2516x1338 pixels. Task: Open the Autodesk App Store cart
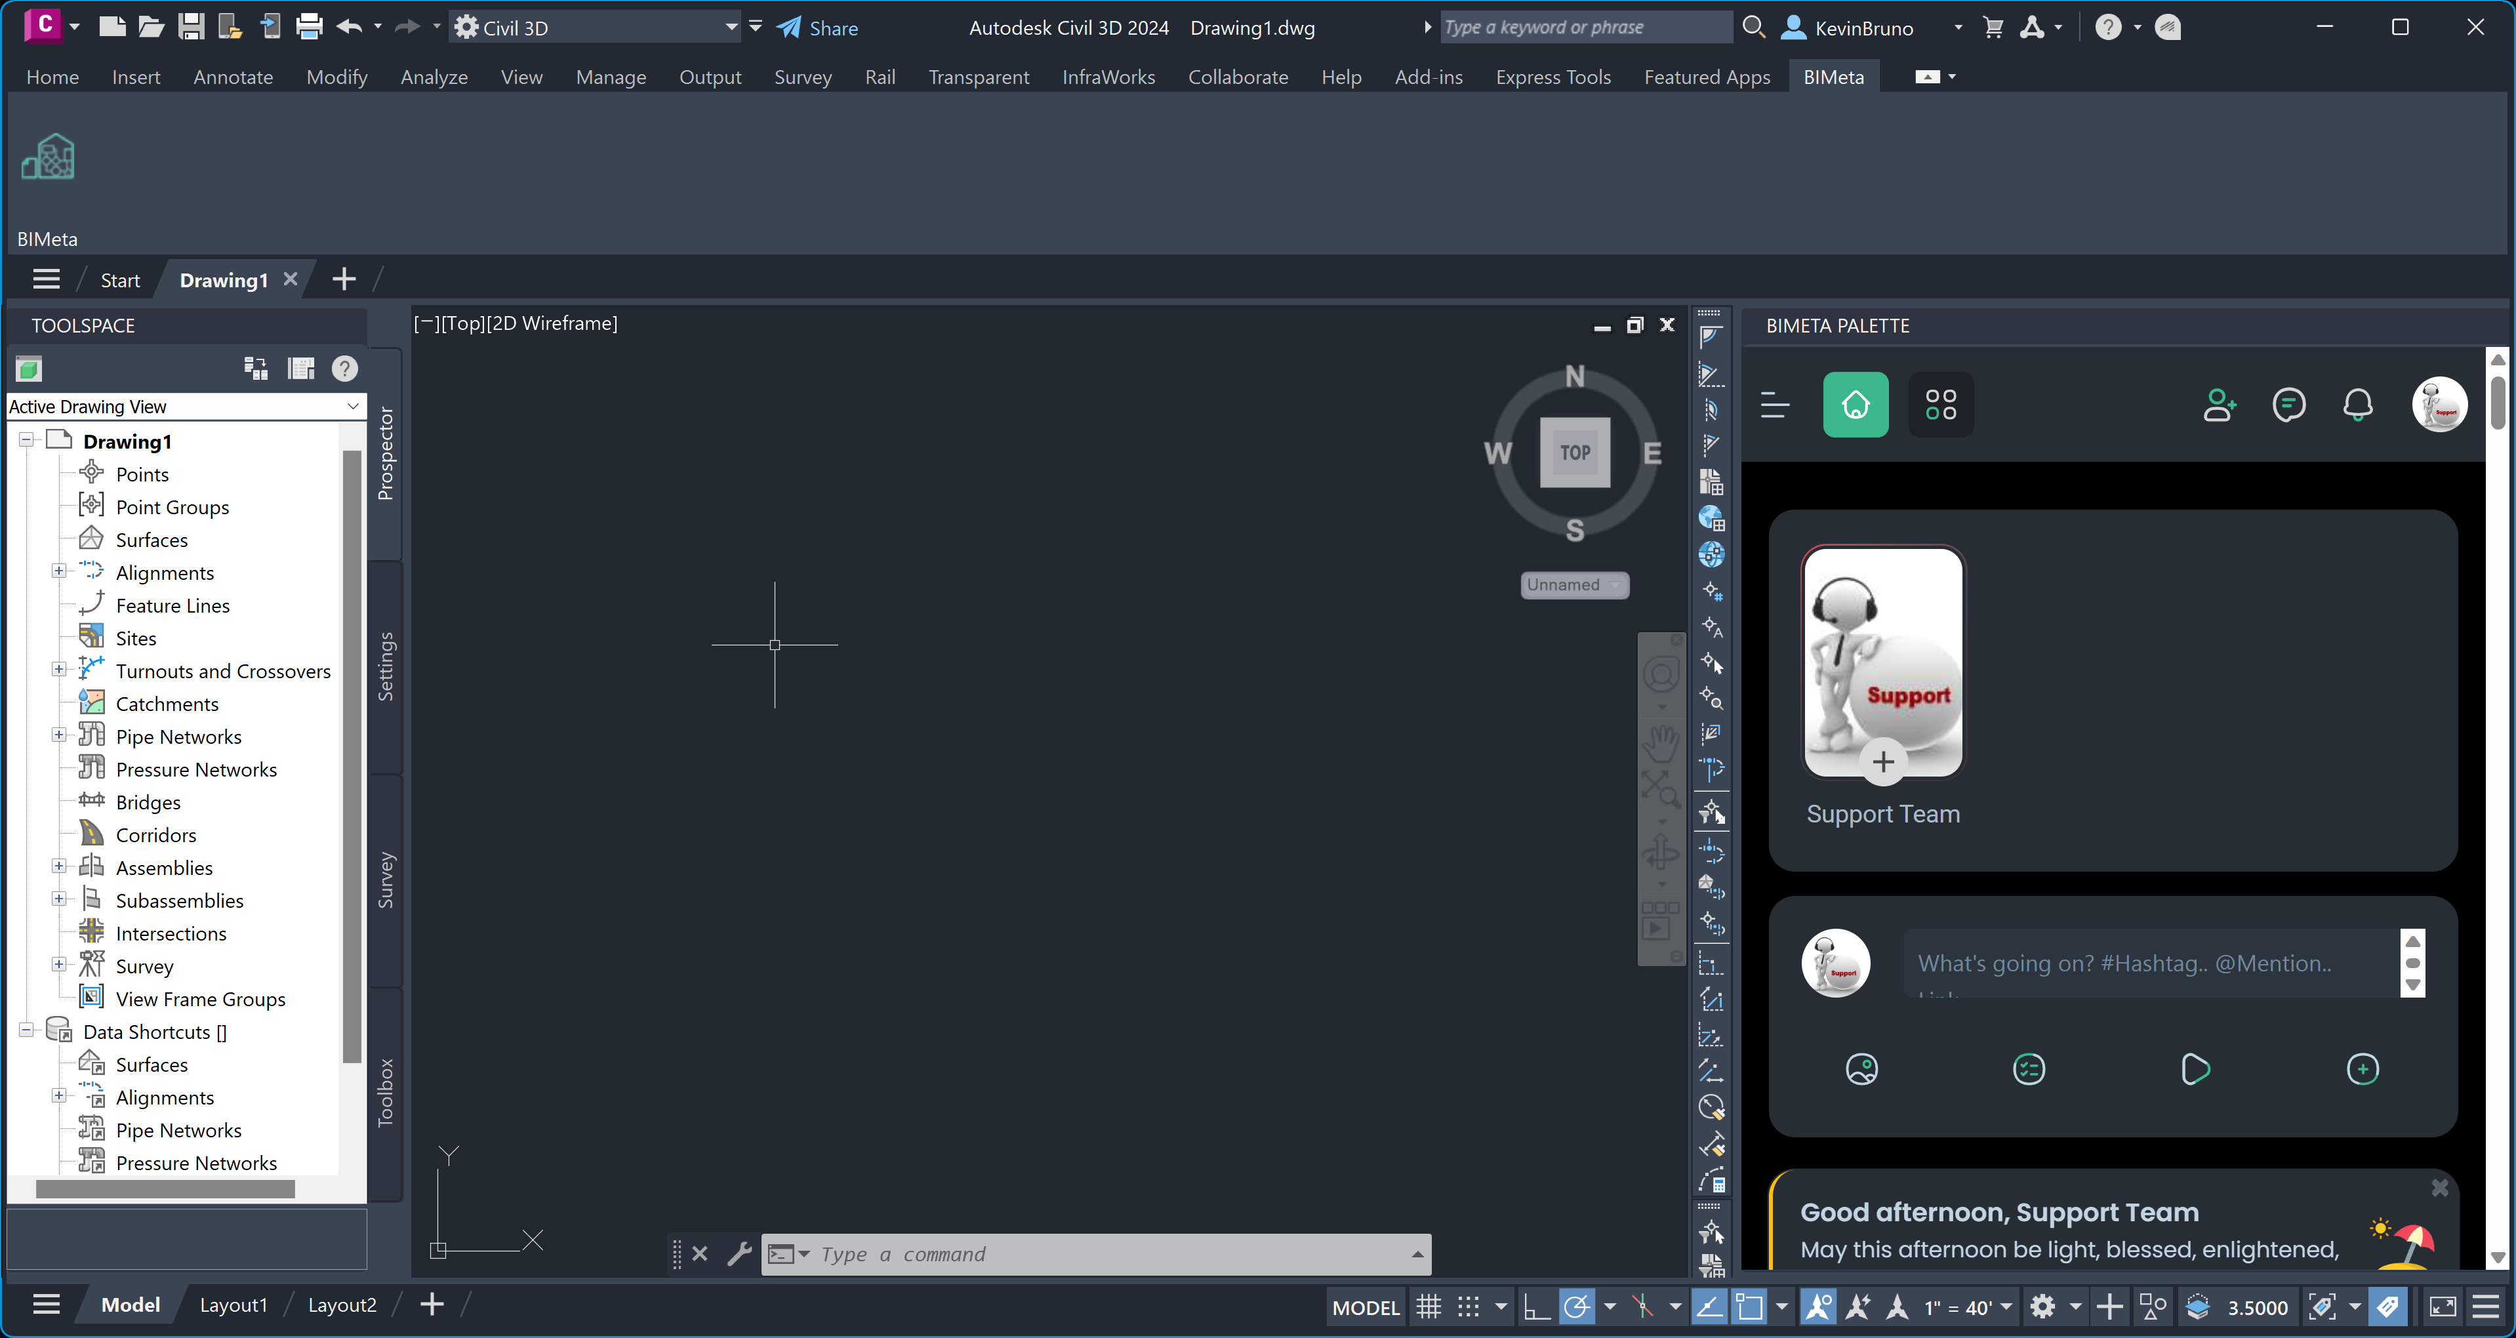1993,28
